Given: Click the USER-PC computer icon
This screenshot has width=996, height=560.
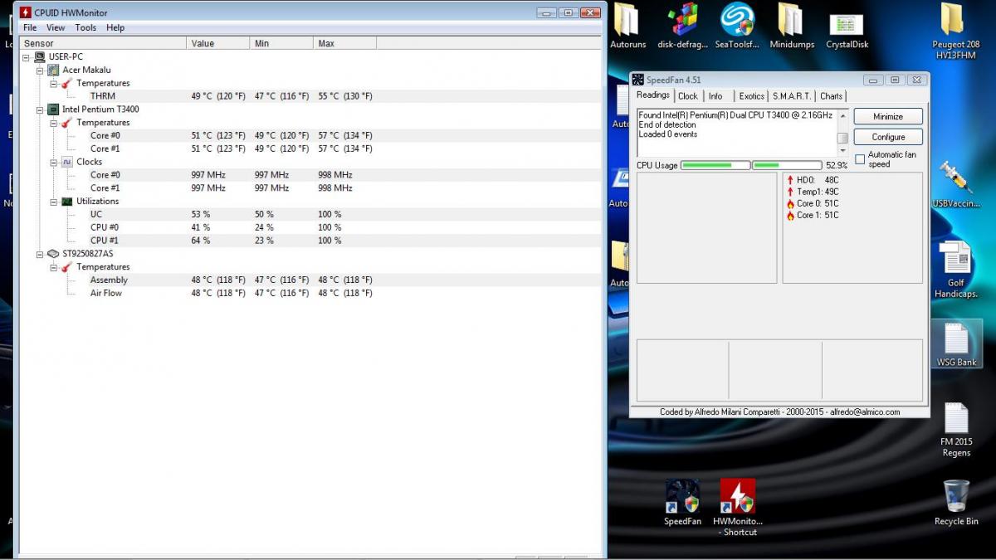Looking at the screenshot, I should pyautogui.click(x=40, y=56).
